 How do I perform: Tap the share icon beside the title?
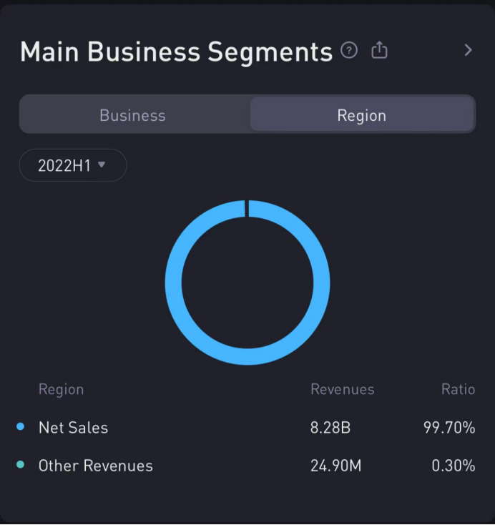[379, 51]
